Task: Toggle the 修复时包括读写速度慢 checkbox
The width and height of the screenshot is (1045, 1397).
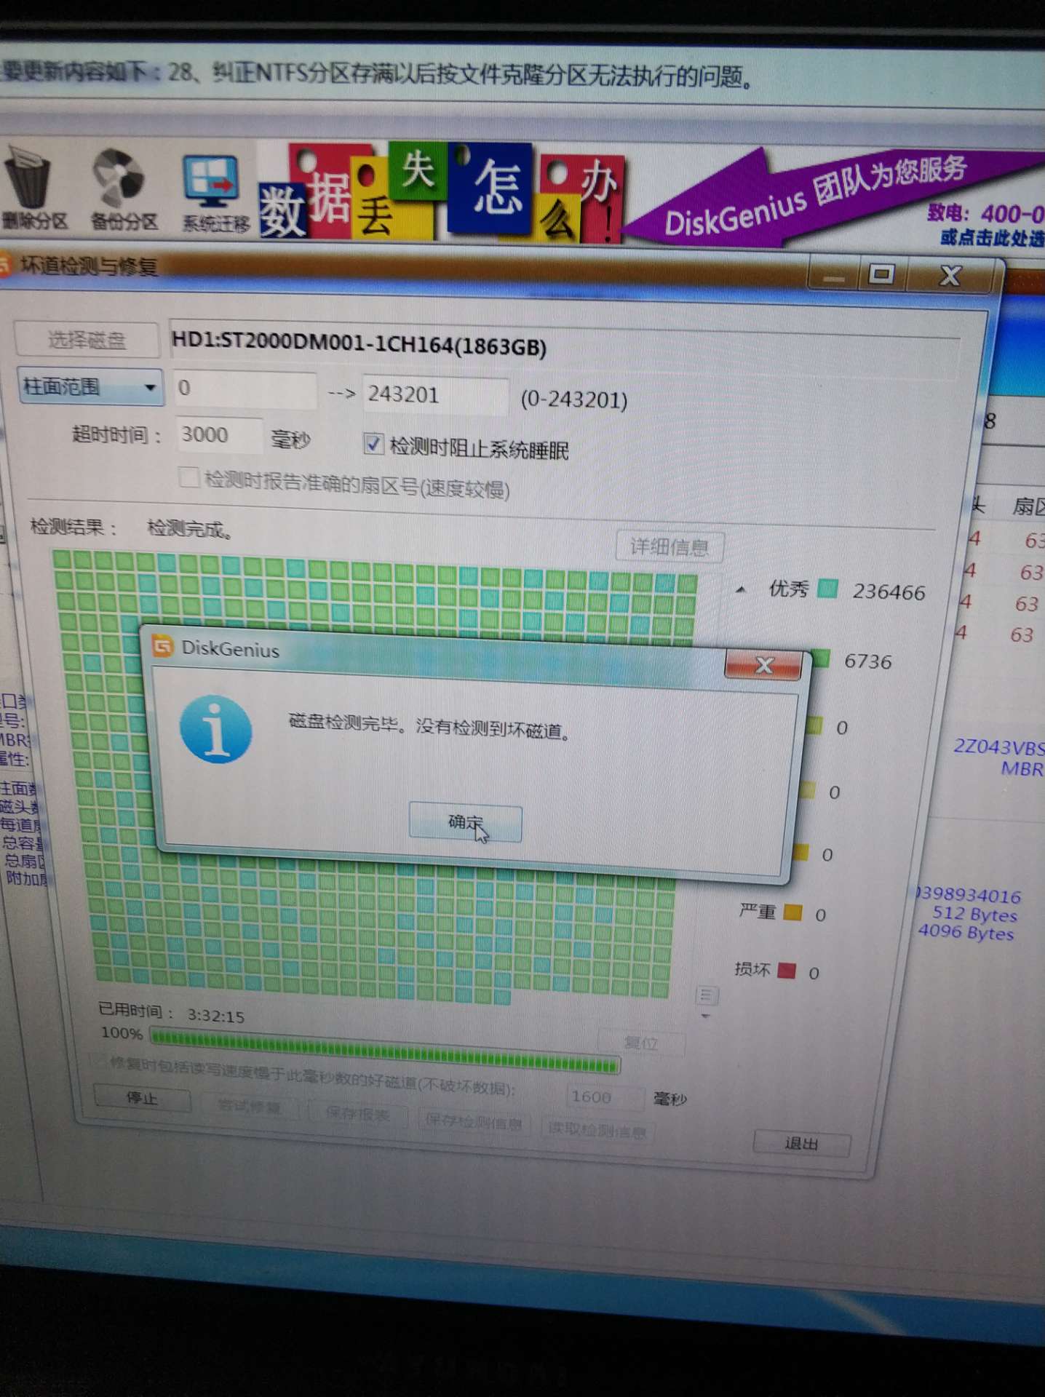Action: click(x=100, y=1061)
